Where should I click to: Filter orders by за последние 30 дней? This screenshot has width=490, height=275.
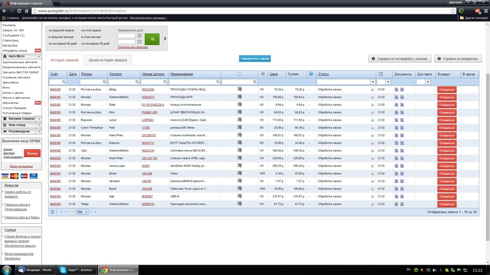(x=95, y=43)
